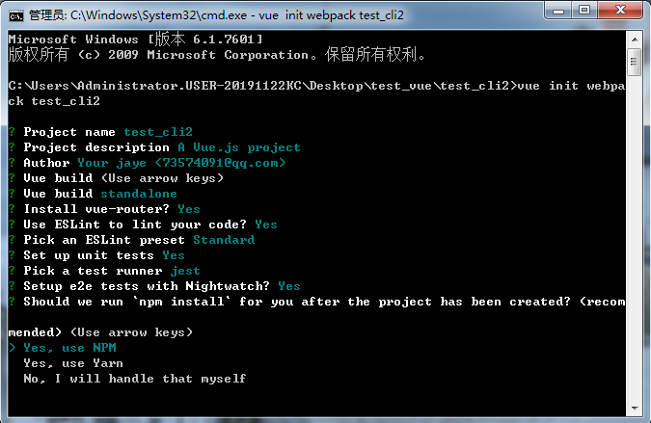Click the 'standalone' Vue build answer

(x=139, y=194)
